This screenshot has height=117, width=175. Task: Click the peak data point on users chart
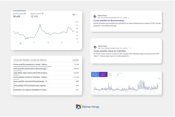[40, 25]
